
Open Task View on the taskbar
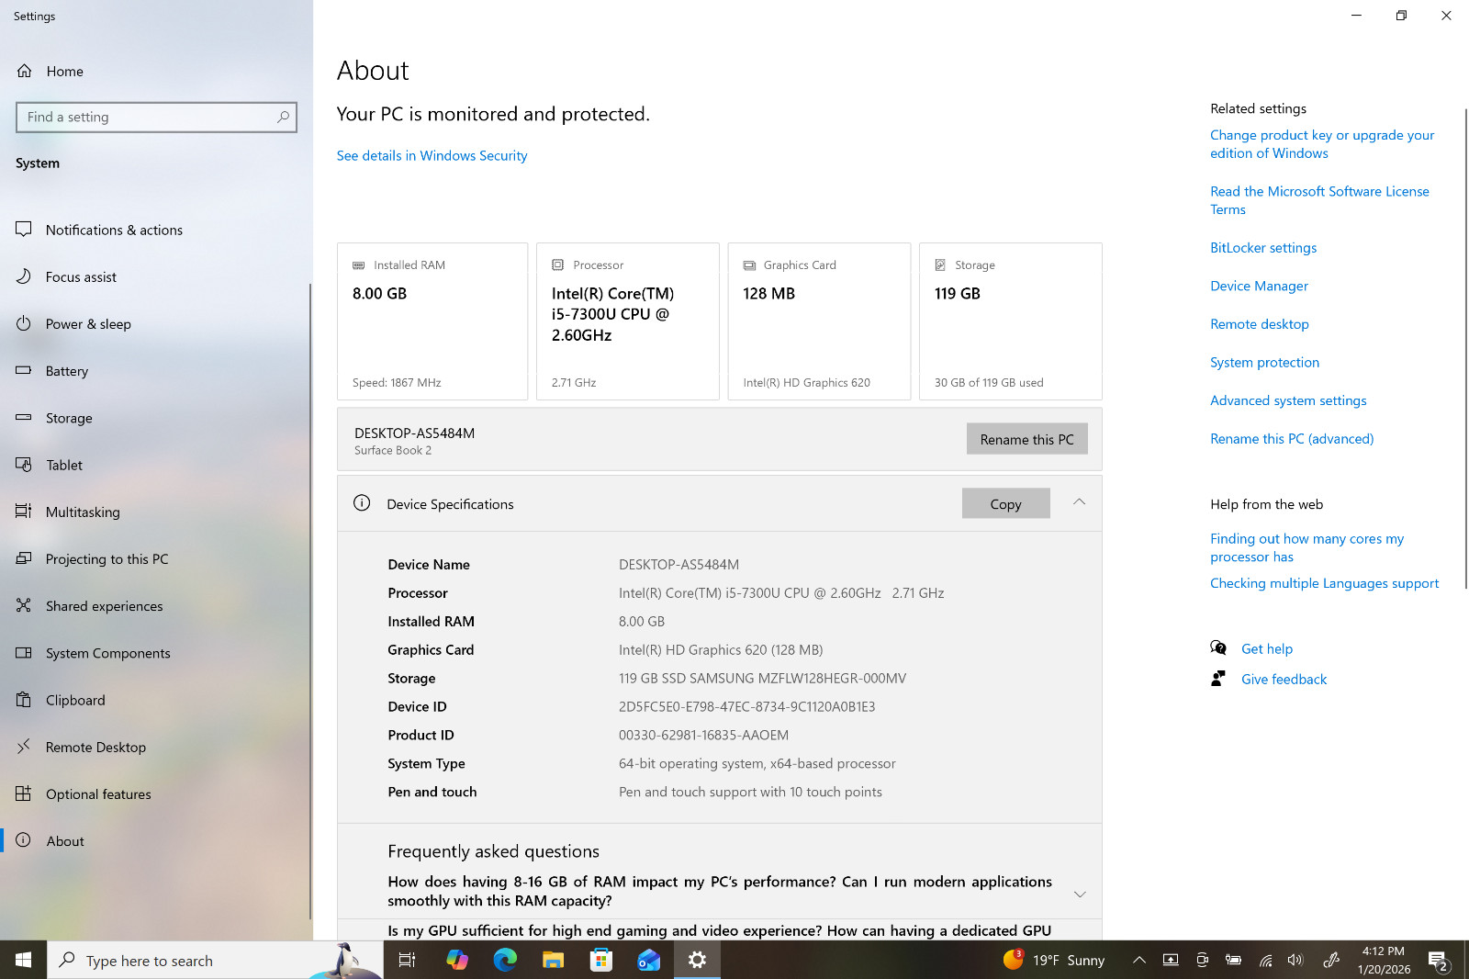pyautogui.click(x=407, y=960)
